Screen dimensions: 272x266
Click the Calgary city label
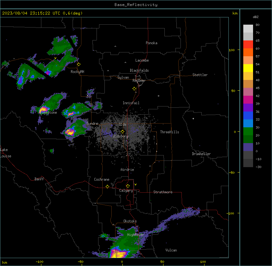pos(126,190)
